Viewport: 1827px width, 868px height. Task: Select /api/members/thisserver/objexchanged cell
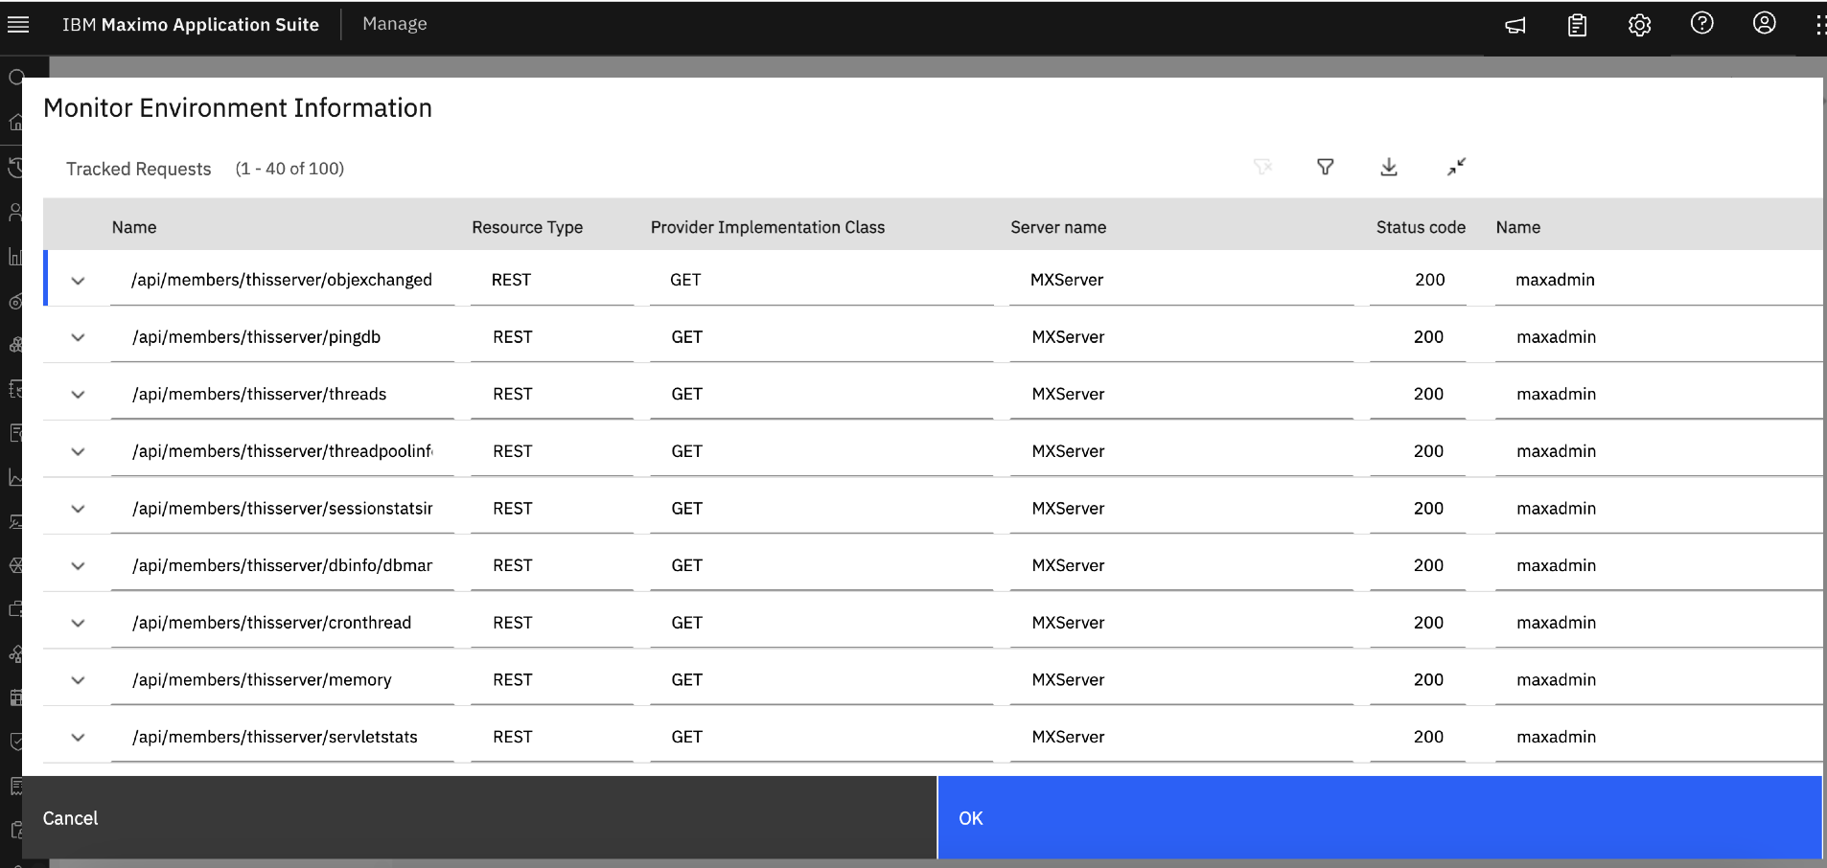pyautogui.click(x=282, y=280)
